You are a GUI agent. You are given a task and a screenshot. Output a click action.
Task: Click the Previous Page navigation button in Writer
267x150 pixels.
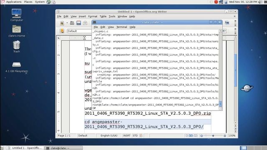pos(235,126)
